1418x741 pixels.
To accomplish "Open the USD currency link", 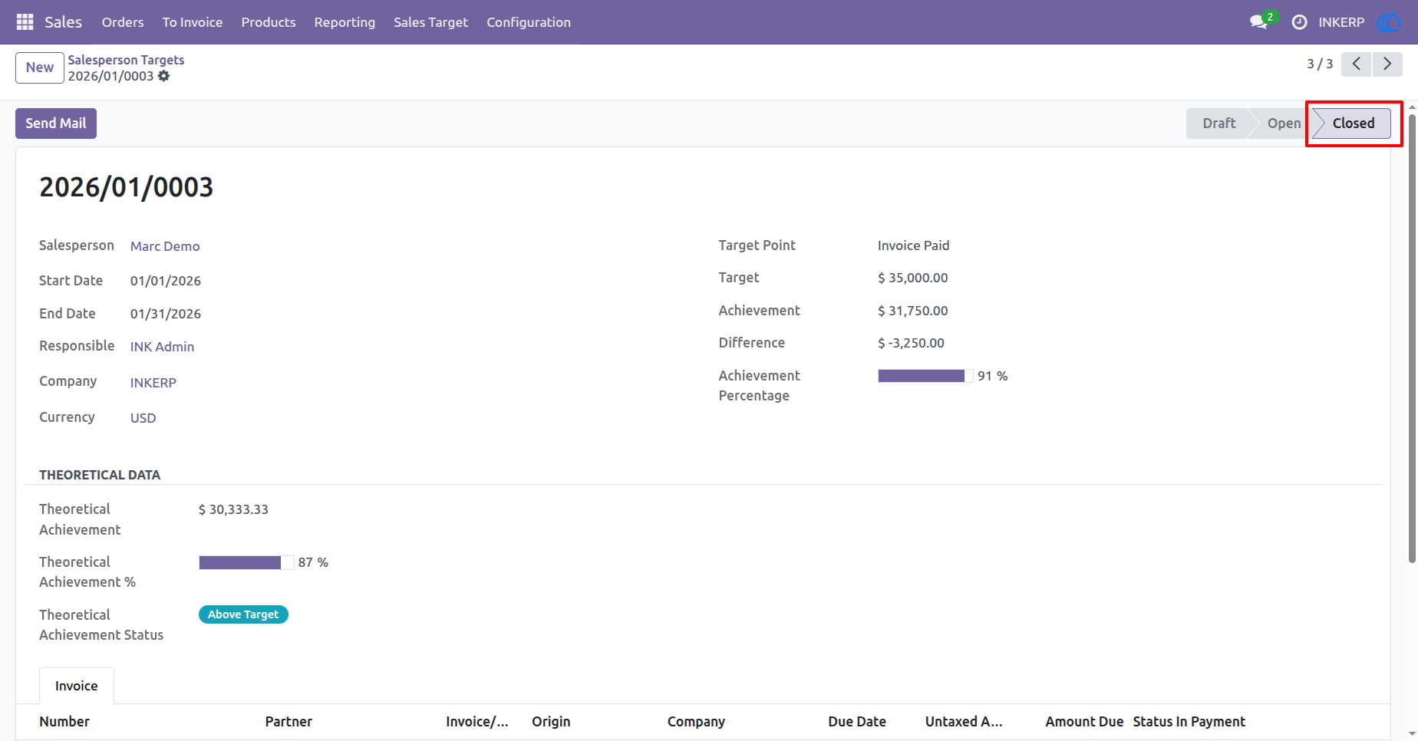I will (x=143, y=418).
